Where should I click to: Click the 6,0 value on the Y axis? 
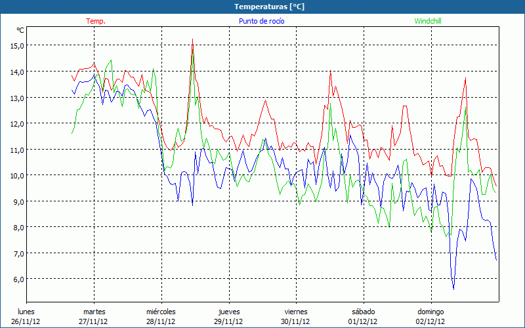point(18,279)
